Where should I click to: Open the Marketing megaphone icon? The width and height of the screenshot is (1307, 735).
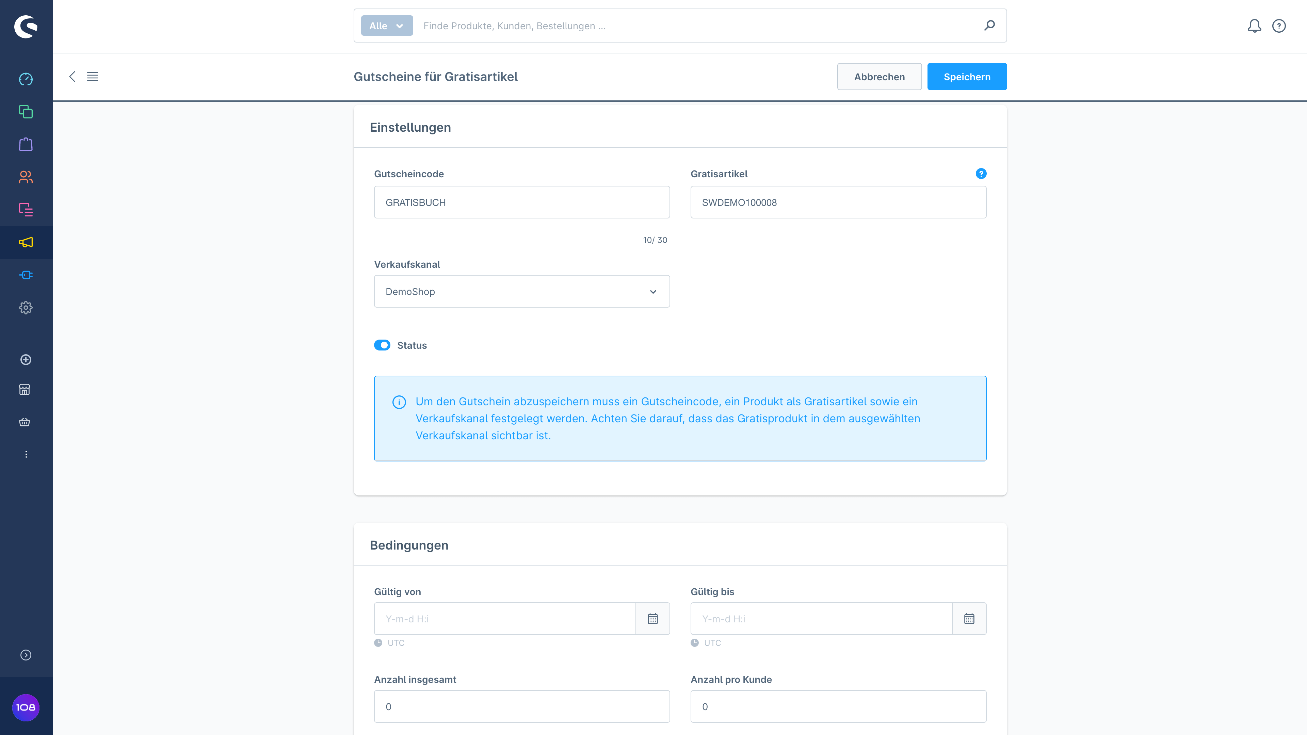coord(26,243)
